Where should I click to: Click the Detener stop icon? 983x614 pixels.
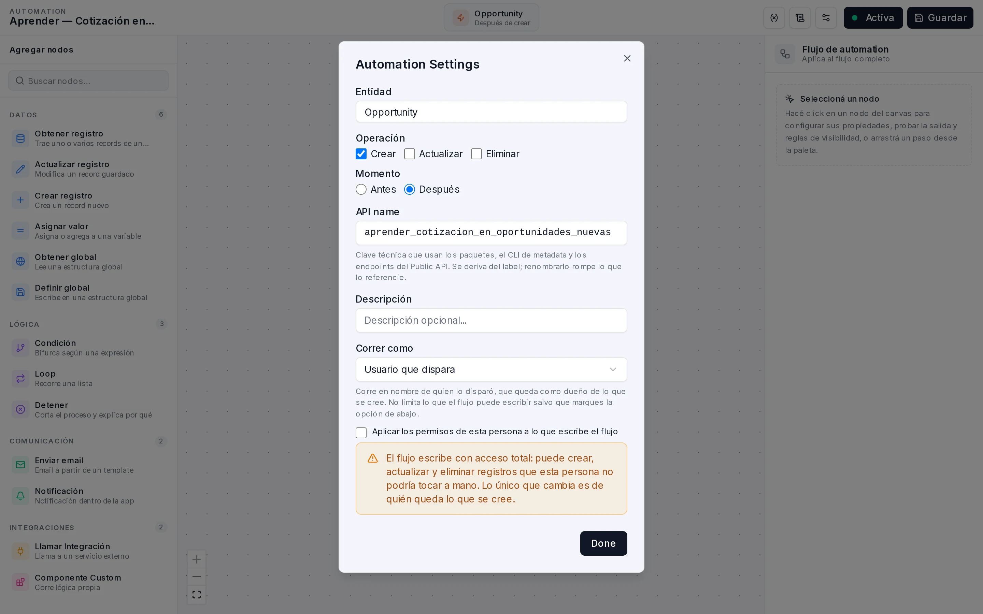coord(20,410)
